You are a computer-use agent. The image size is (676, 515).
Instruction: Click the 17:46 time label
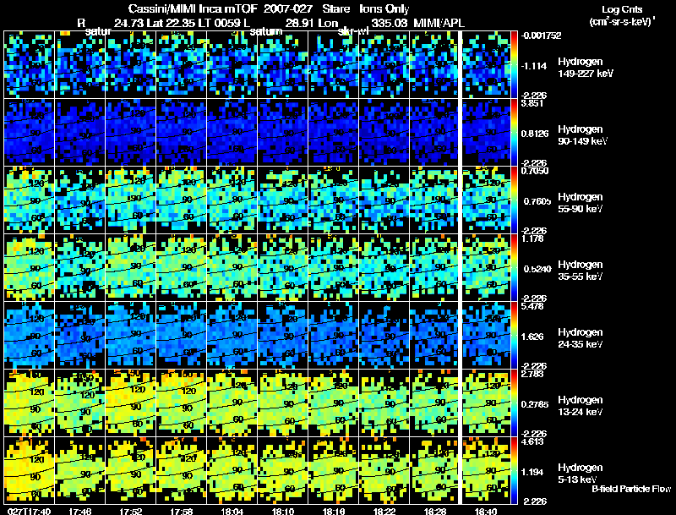coord(80,511)
